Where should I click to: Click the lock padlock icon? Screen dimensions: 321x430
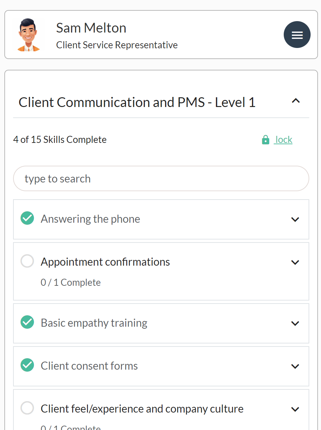pyautogui.click(x=265, y=140)
